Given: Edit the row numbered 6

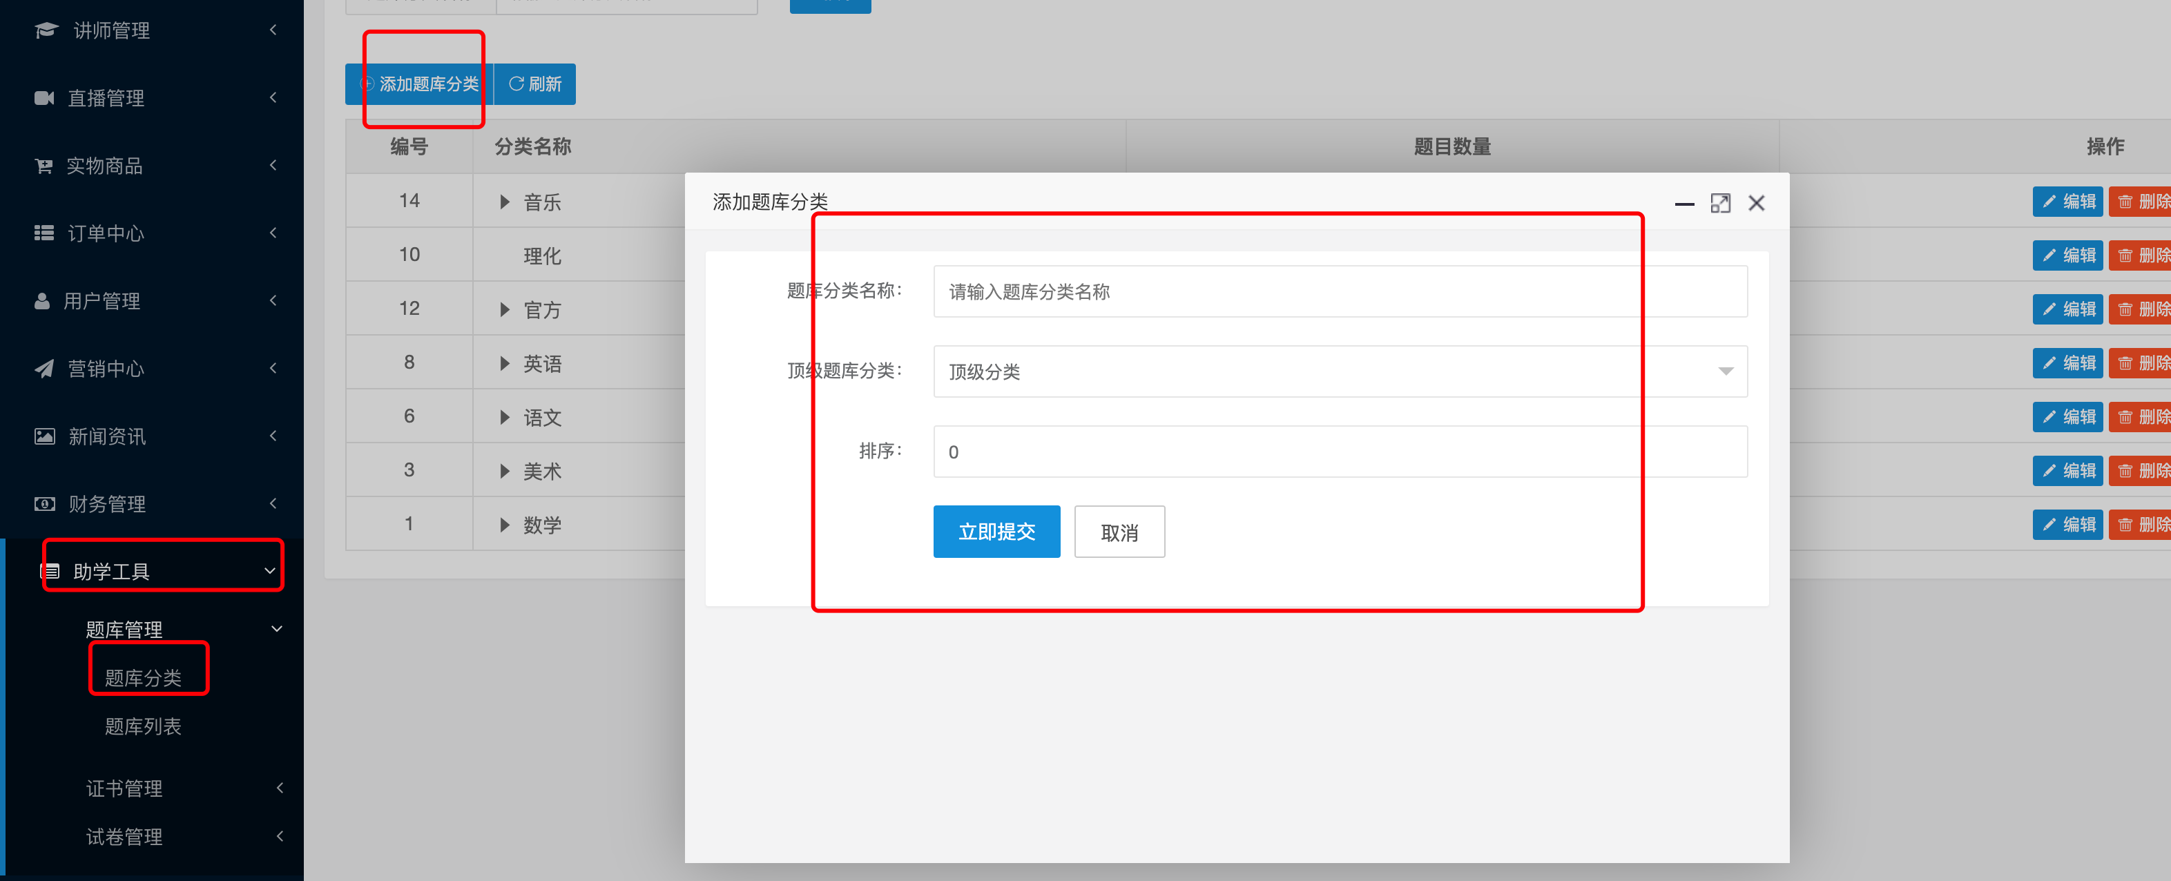Looking at the screenshot, I should tap(2067, 417).
